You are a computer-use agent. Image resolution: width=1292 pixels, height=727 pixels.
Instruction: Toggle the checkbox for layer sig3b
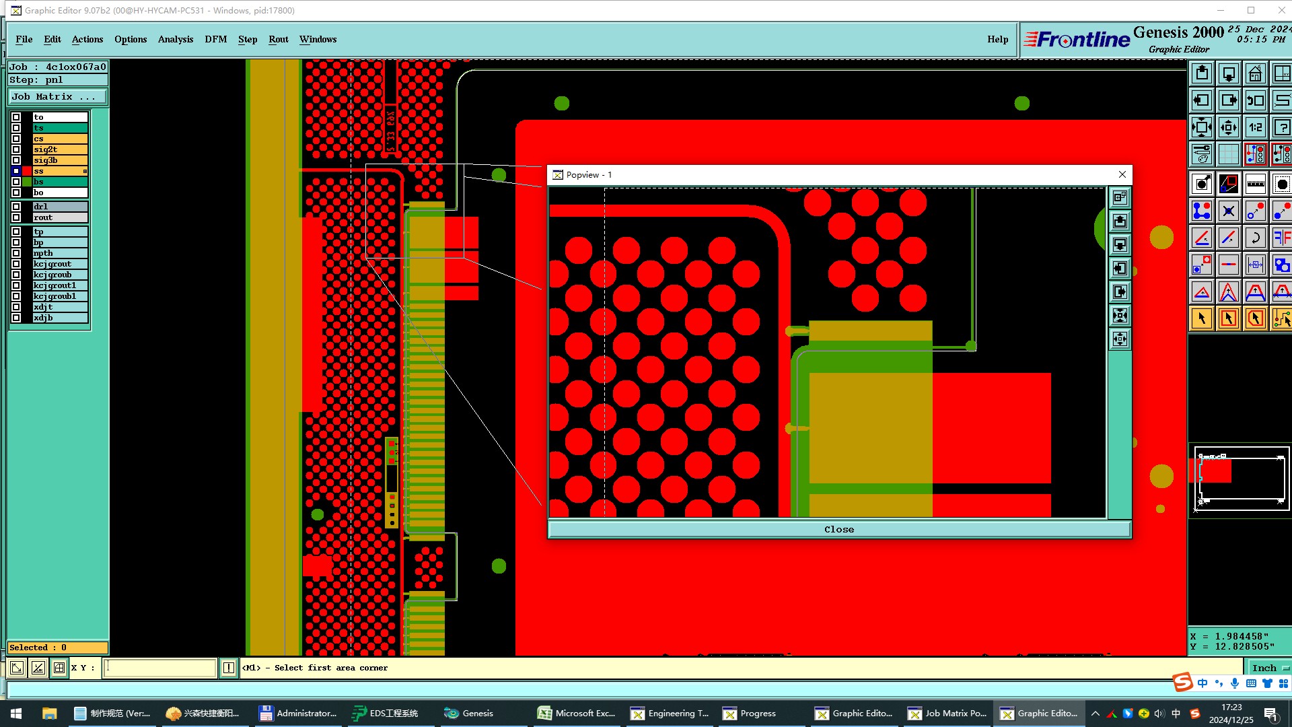pyautogui.click(x=16, y=160)
